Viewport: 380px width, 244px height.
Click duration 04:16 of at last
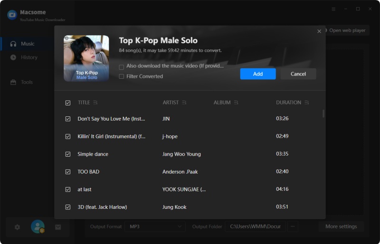tap(282, 189)
